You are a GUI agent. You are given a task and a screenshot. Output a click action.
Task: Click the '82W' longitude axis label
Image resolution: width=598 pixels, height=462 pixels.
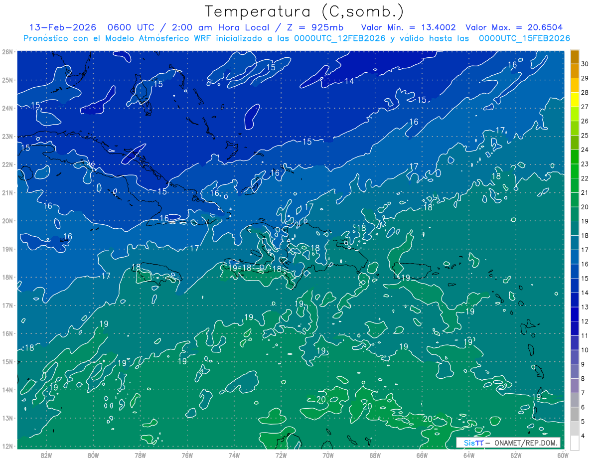46,455
